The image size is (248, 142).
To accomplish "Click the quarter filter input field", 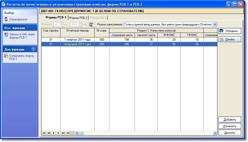I will click(x=56, y=24).
